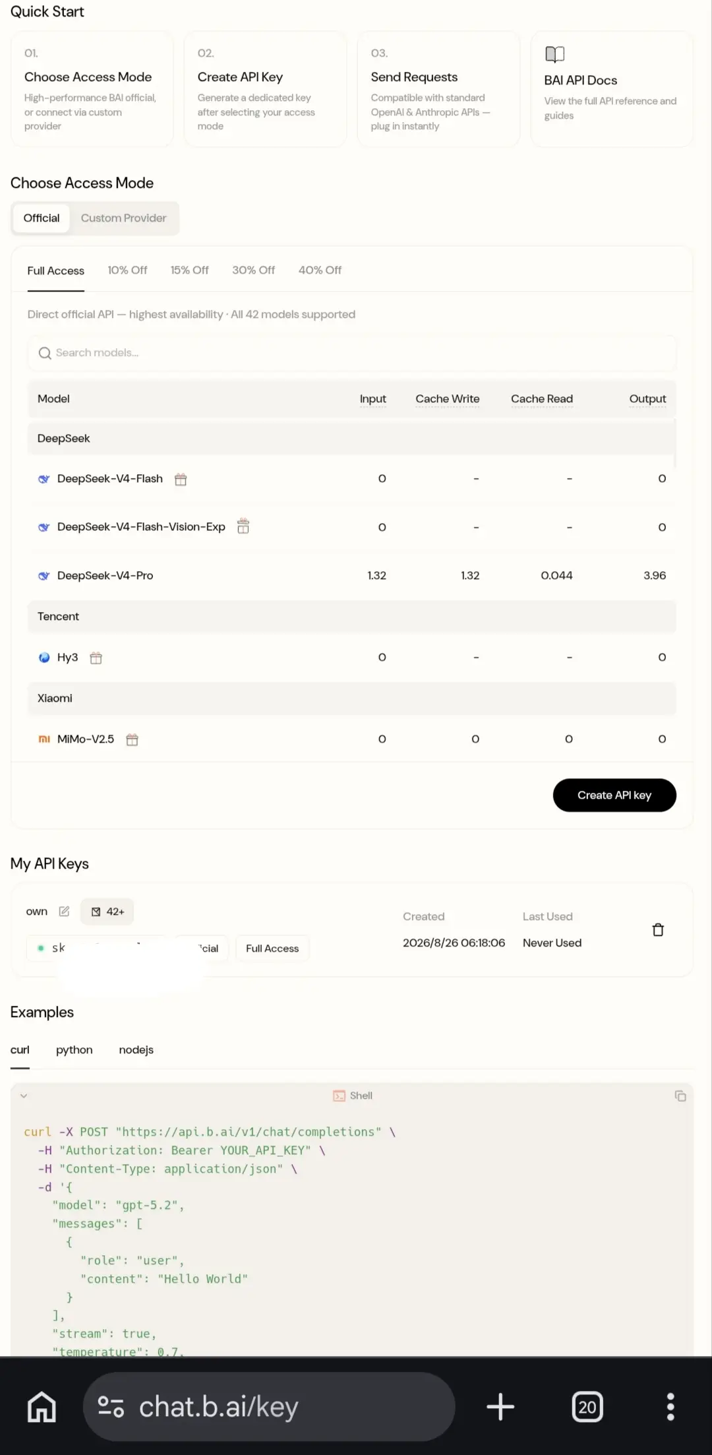Viewport: 712px width, 1455px height.
Task: Open the 10% Off tab
Action: tap(127, 270)
